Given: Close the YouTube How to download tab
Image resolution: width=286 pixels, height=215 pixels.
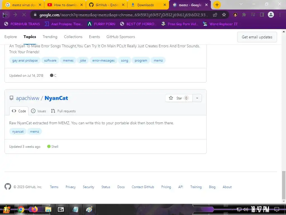Looking at the screenshot, I should 82,5.
